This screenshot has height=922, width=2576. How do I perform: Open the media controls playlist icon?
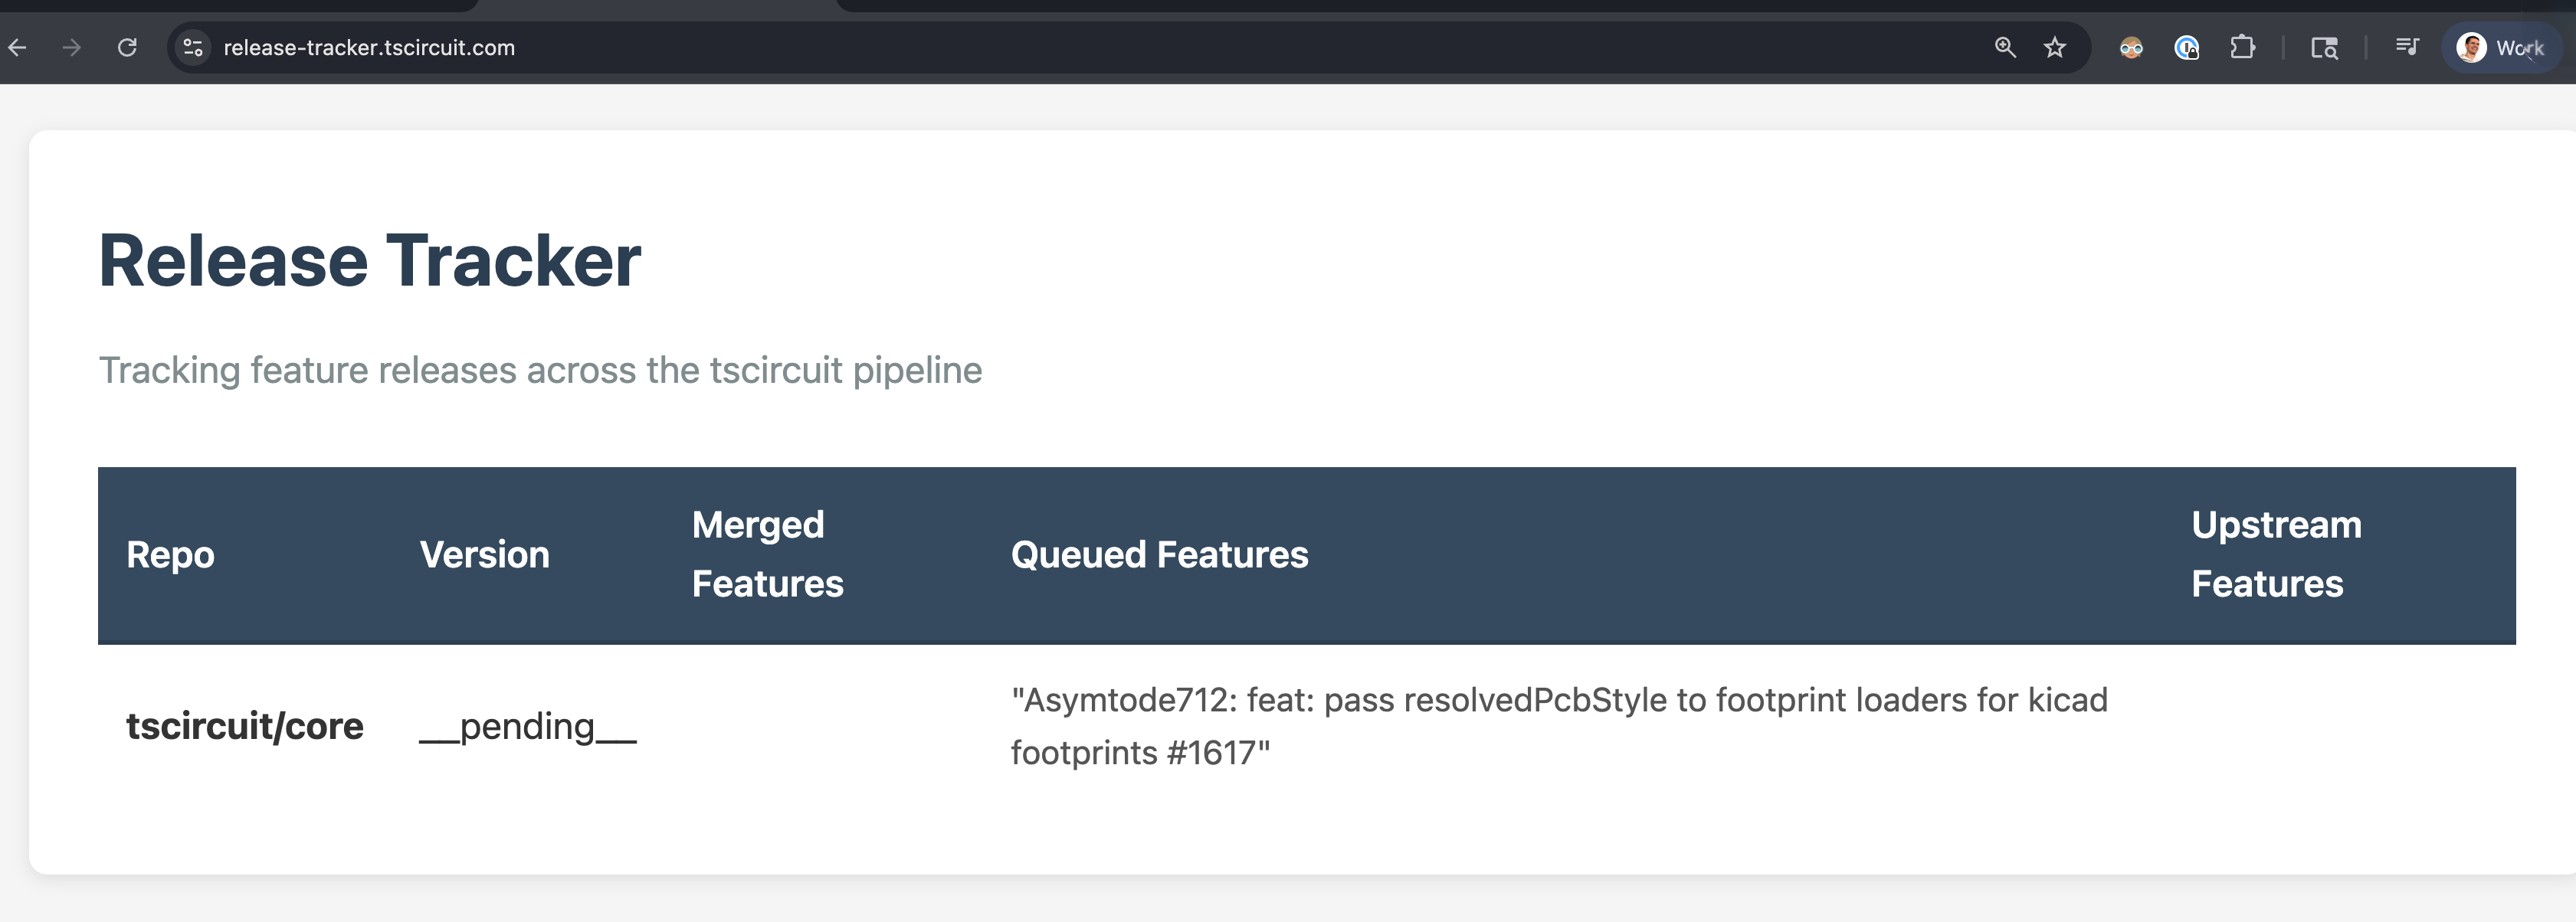(2407, 47)
